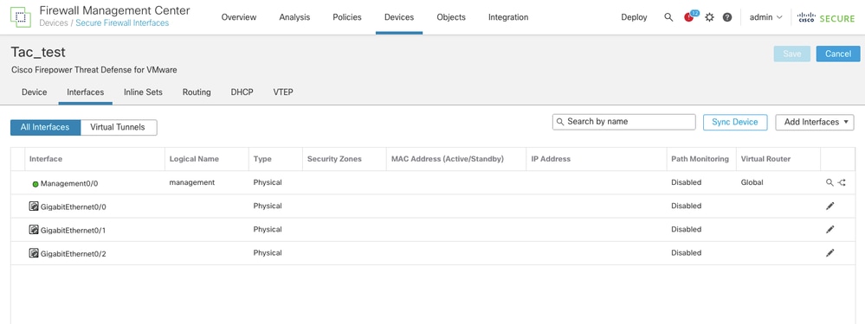Switch to the Routing tab
The width and height of the screenshot is (865, 324).
197,92
